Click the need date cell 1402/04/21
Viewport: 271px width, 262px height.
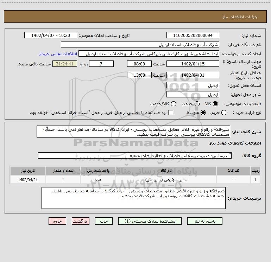click(x=28, y=180)
